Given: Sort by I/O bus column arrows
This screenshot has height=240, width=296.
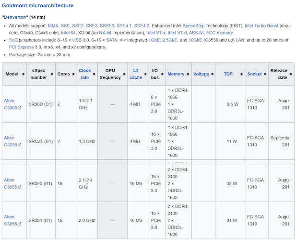Looking at the screenshot, I should click(x=162, y=74).
